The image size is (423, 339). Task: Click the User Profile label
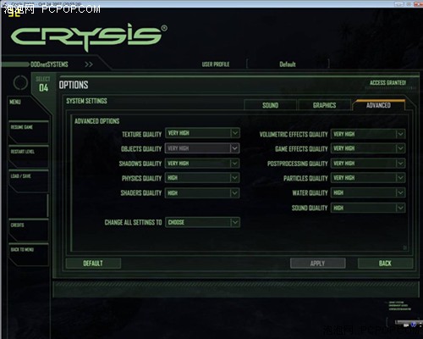pos(216,64)
